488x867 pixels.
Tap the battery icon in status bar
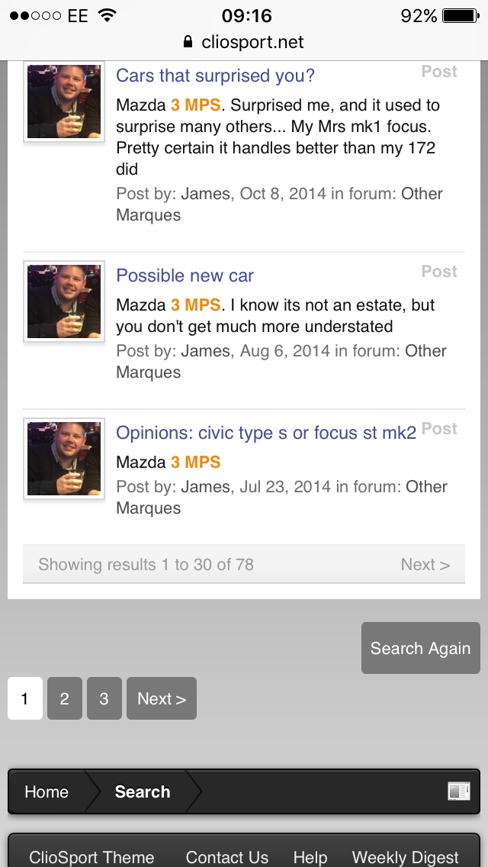click(x=459, y=15)
